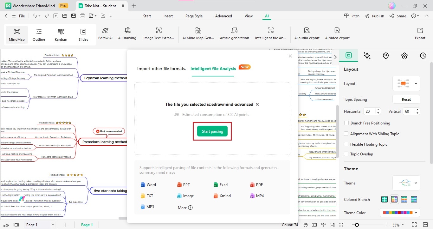
Task: Open the AI sparkle panel tab
Action: point(367,56)
